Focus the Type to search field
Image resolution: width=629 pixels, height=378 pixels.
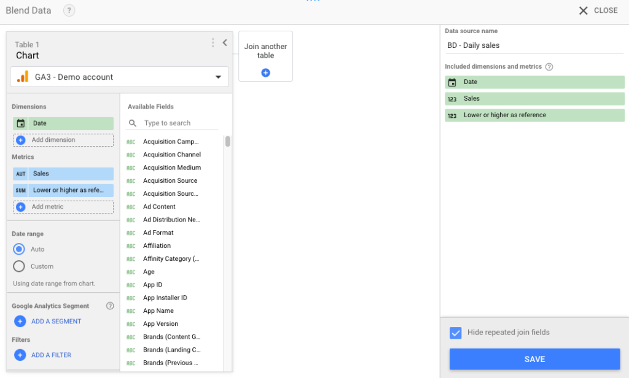point(172,123)
